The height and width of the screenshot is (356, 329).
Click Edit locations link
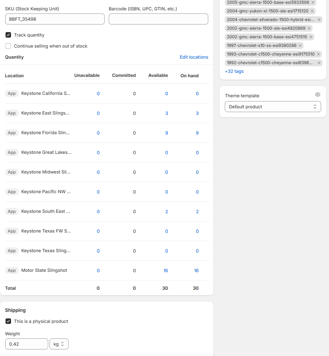tap(194, 57)
